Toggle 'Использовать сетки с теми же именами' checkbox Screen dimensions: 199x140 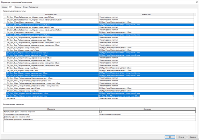tap(101, 112)
